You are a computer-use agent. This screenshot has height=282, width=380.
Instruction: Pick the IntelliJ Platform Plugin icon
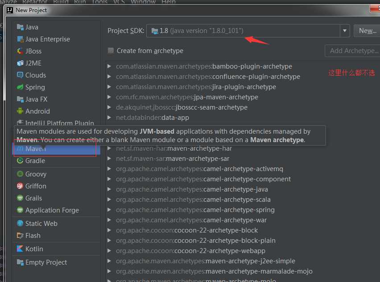coord(20,123)
